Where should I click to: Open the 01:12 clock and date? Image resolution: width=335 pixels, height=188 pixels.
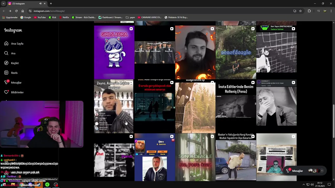320,184
